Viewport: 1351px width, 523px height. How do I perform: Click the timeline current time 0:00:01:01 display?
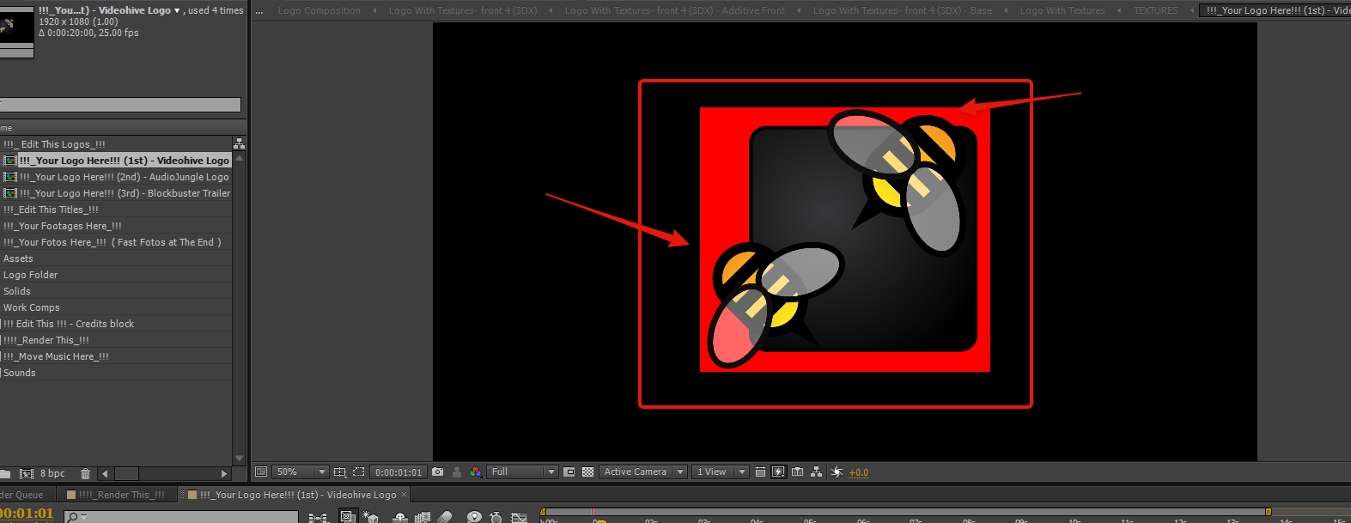coord(27,514)
